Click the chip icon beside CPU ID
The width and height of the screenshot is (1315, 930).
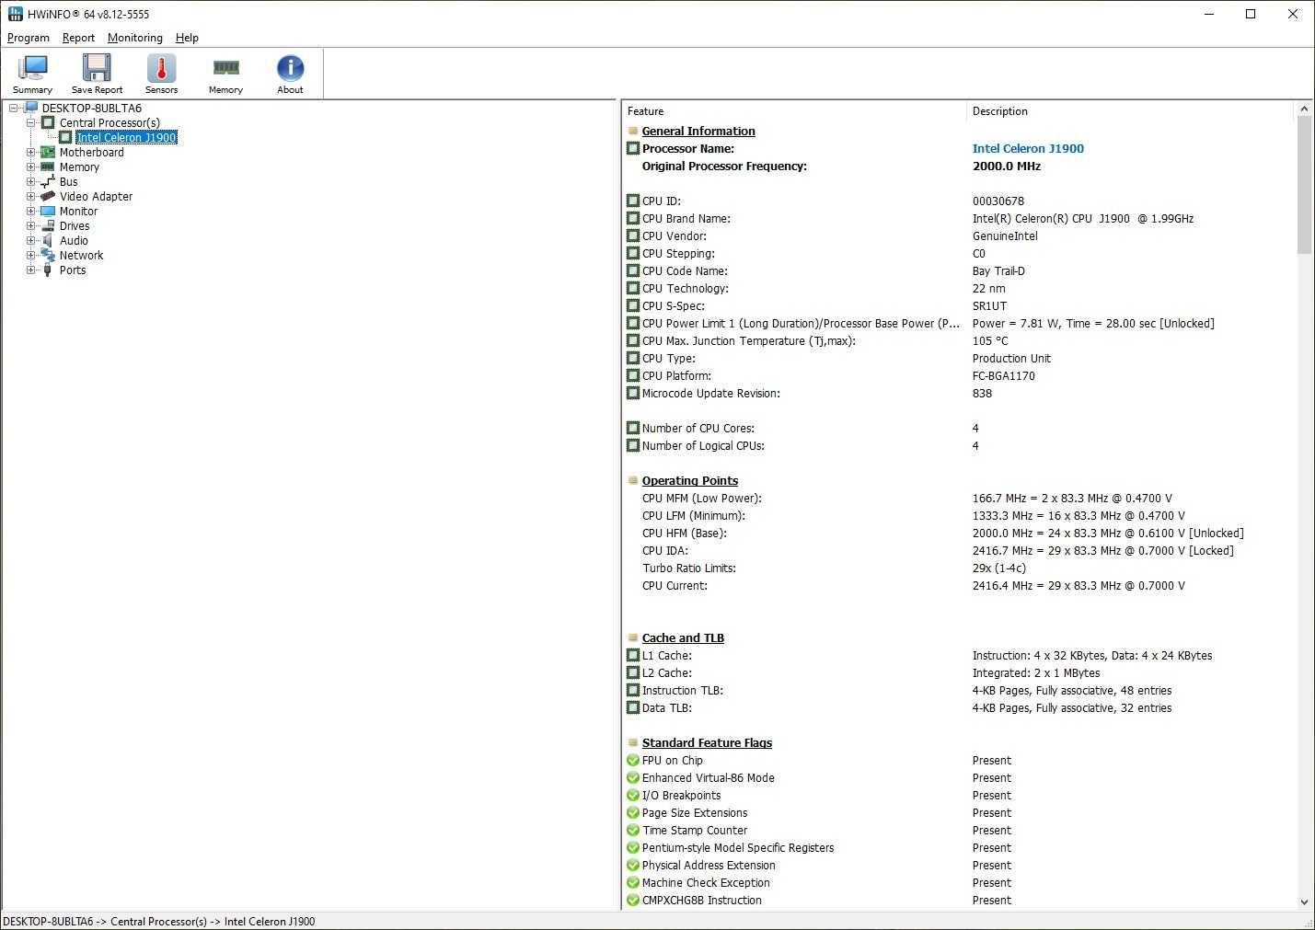633,201
